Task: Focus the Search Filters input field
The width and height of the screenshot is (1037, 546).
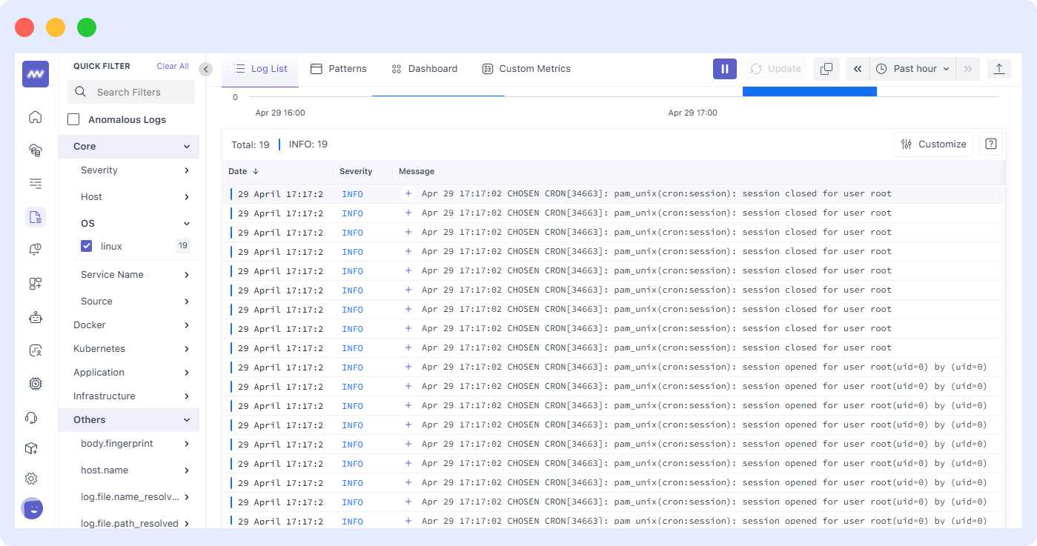Action: click(131, 92)
